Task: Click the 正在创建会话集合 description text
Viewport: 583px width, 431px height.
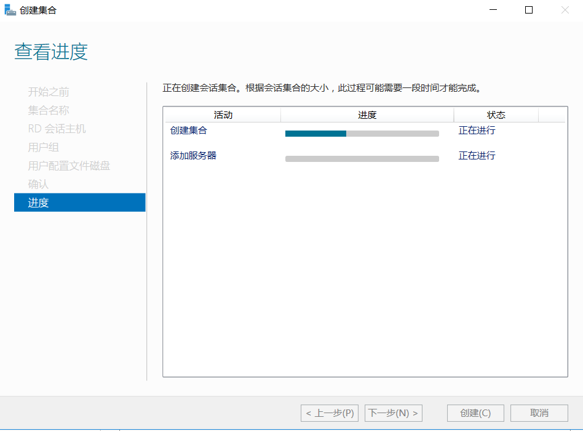Action: [x=323, y=88]
